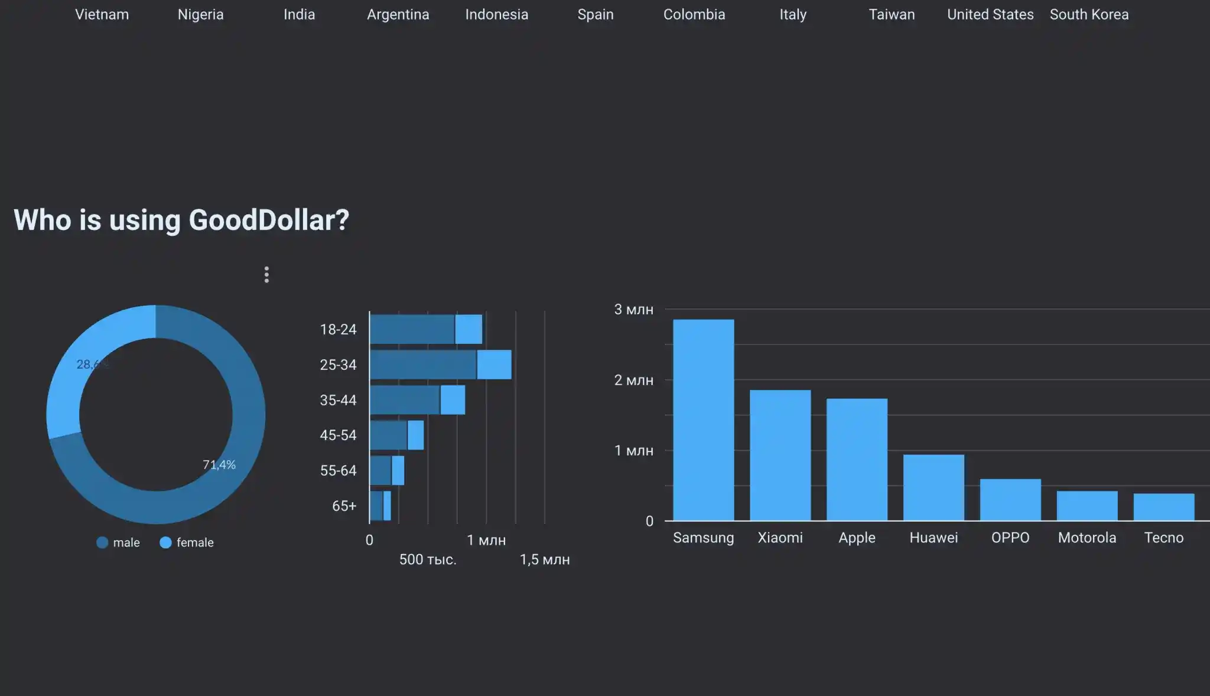
Task: Click the 18-24 male bar segment
Action: (x=412, y=329)
